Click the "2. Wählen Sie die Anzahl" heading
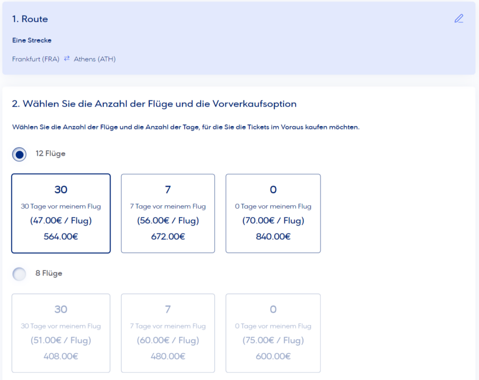Viewport: 479px width, 380px height. (154, 104)
